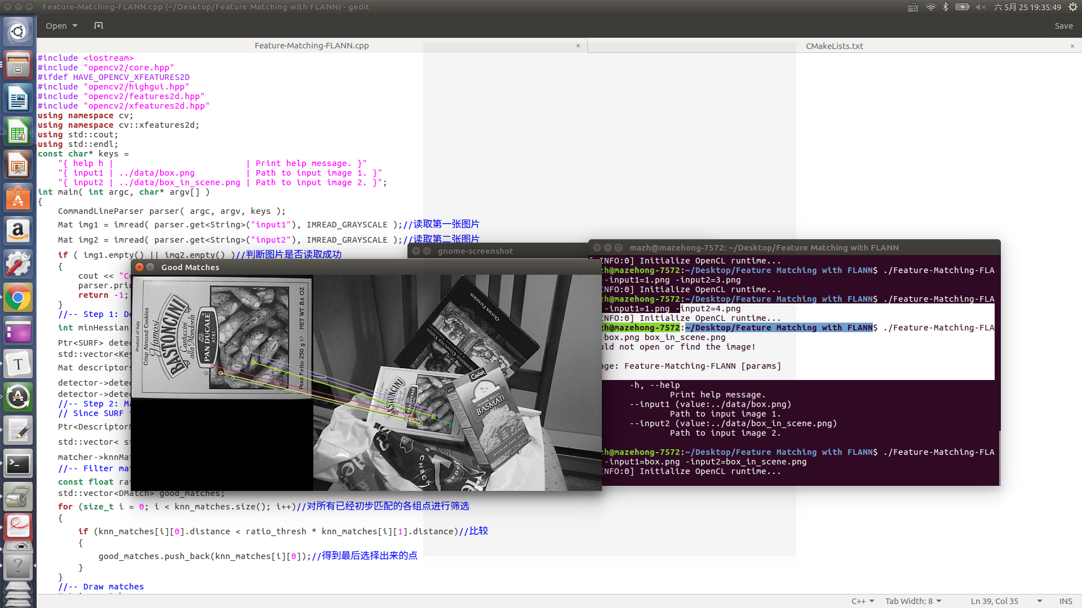This screenshot has width=1082, height=608.
Task: Switch to the CMakeLists.txt tab
Action: 835,46
